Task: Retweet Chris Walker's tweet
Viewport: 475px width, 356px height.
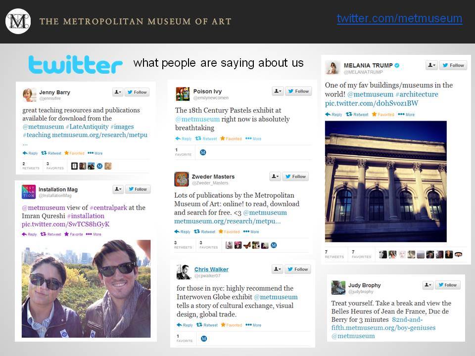Action: pyautogui.click(x=207, y=325)
